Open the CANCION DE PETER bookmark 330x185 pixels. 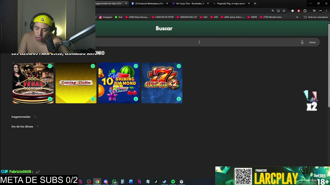(x=162, y=17)
